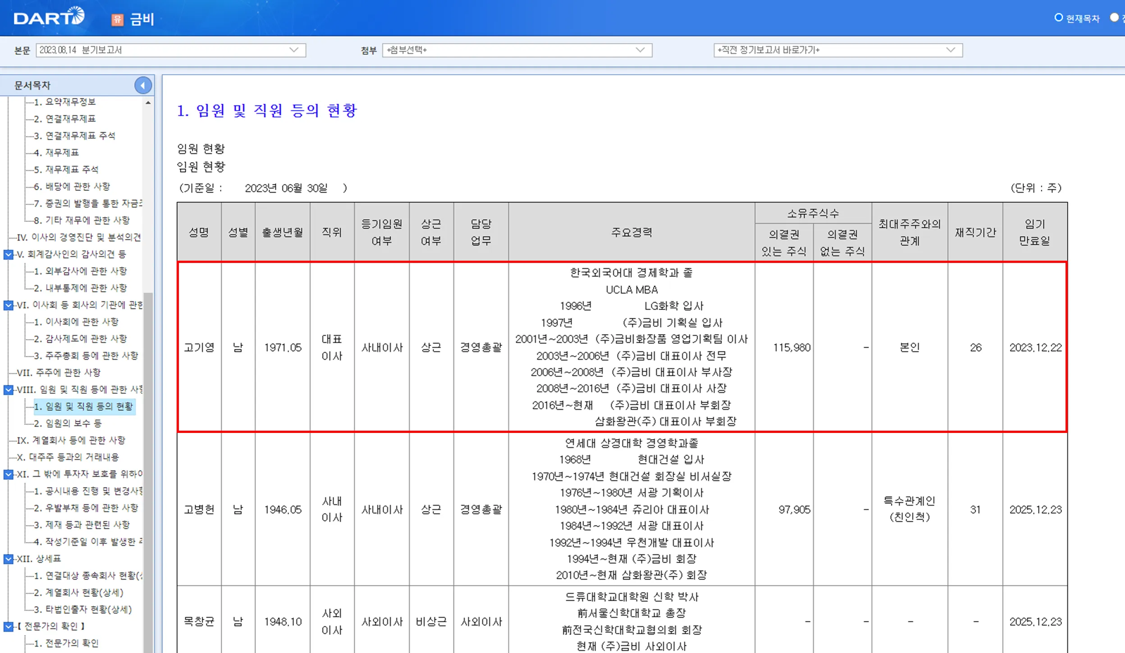Collapse section VIII. 임원 및 직원 등에 관한 사항
Image resolution: width=1125 pixels, height=653 pixels.
point(8,390)
